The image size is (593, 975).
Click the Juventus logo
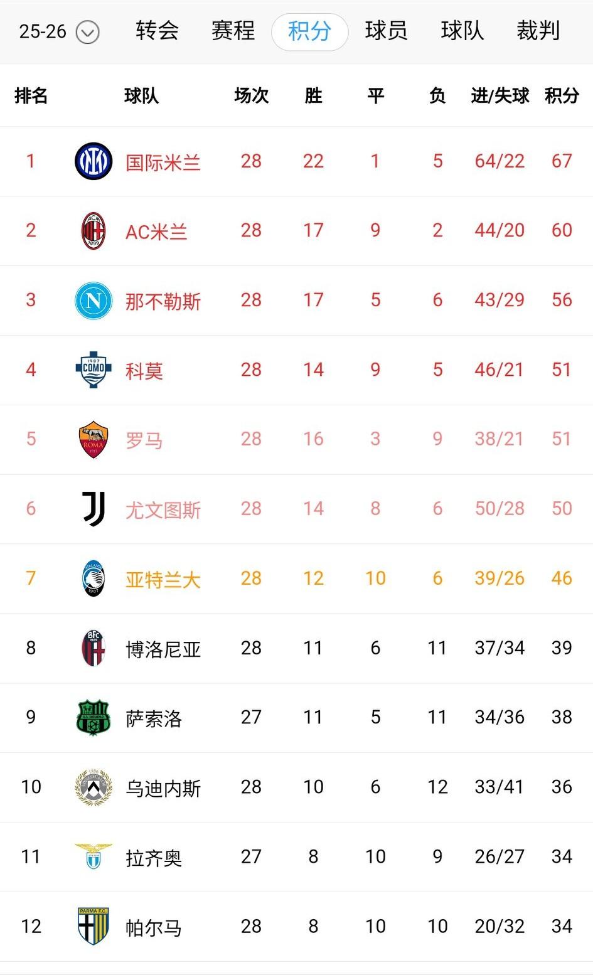(93, 509)
